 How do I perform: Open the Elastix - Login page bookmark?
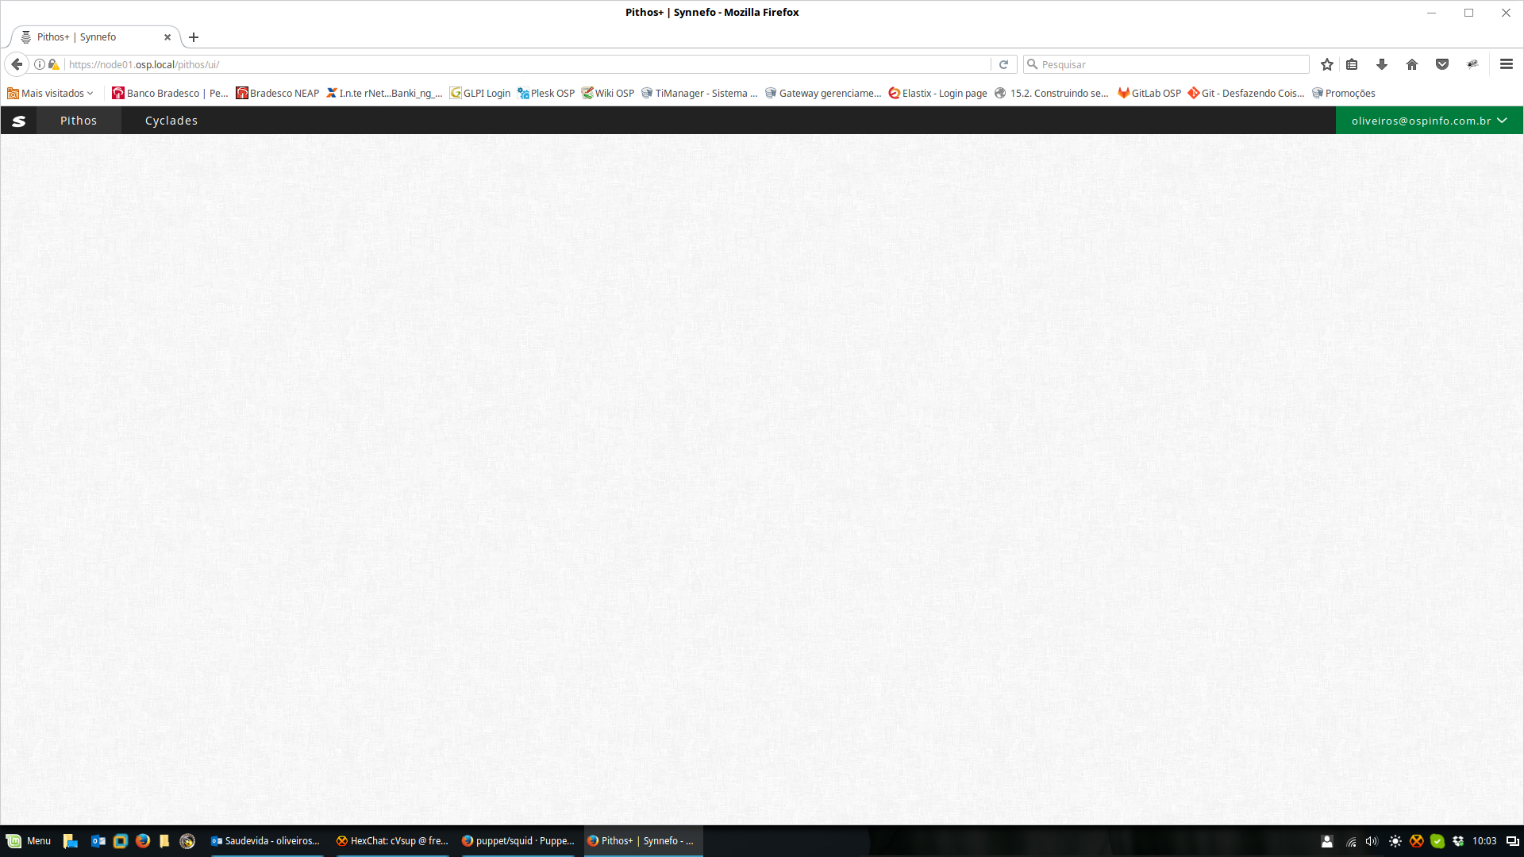click(937, 93)
